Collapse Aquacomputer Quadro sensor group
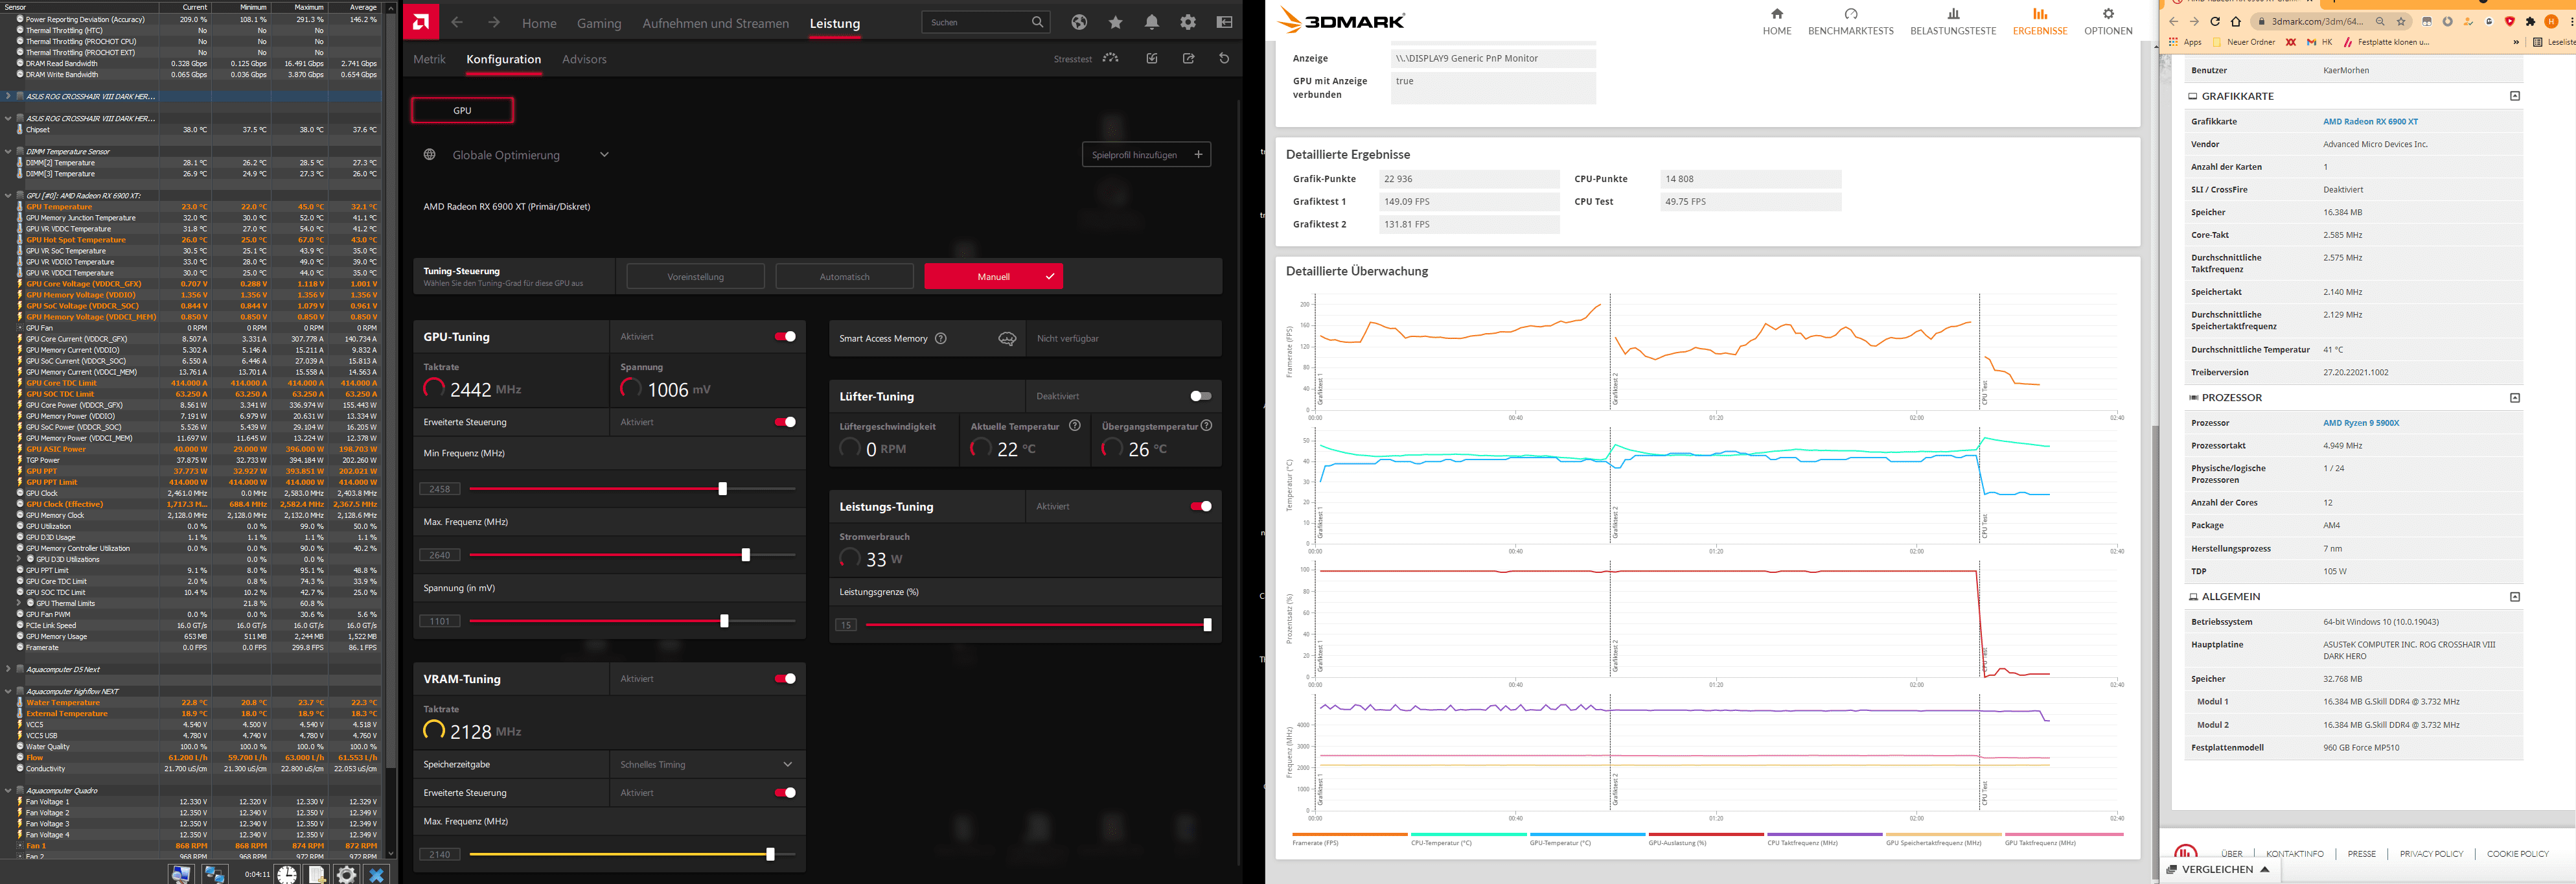The height and width of the screenshot is (884, 2576). point(8,790)
